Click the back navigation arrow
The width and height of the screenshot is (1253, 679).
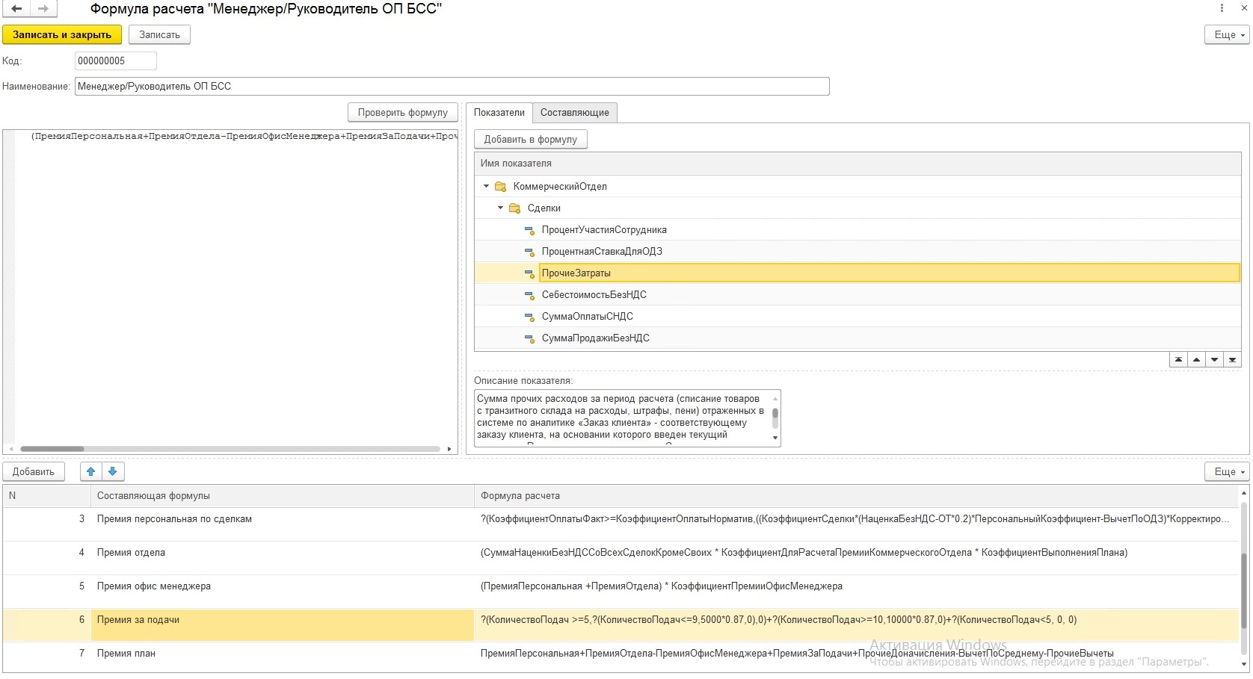coord(16,9)
